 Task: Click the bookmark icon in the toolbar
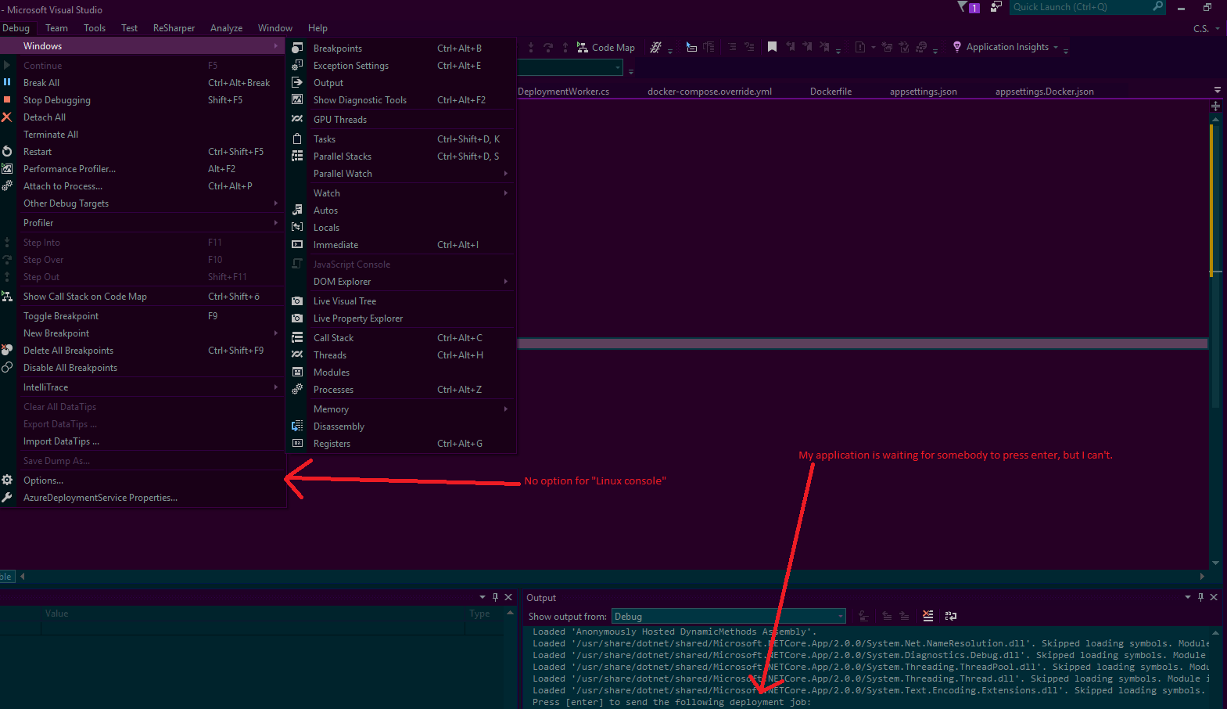[772, 47]
